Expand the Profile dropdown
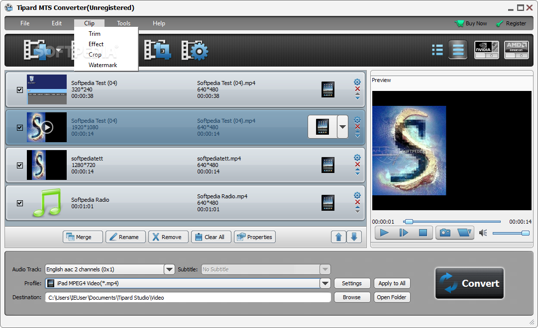This screenshot has width=538, height=328. pyautogui.click(x=325, y=283)
